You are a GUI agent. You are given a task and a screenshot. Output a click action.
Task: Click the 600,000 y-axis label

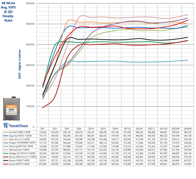[30, 3]
